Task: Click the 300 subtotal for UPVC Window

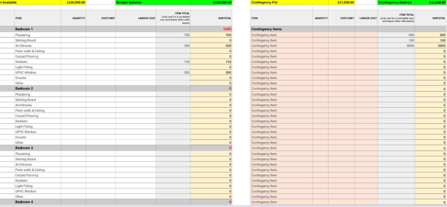Action: (x=228, y=72)
